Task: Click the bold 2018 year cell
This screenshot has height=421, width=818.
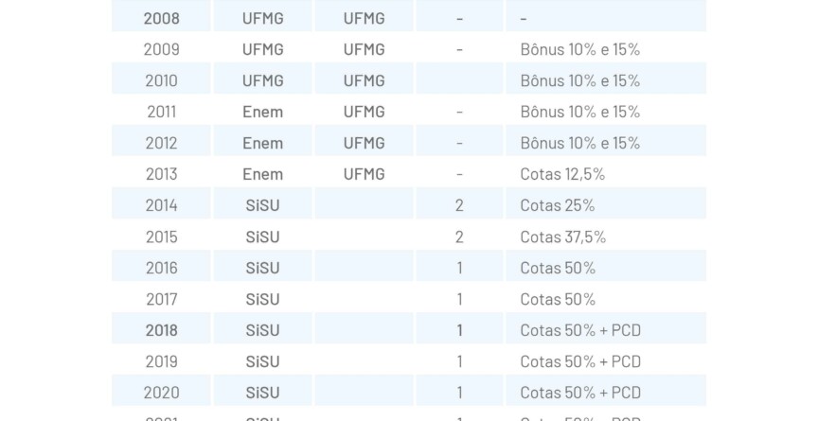Action: click(161, 330)
